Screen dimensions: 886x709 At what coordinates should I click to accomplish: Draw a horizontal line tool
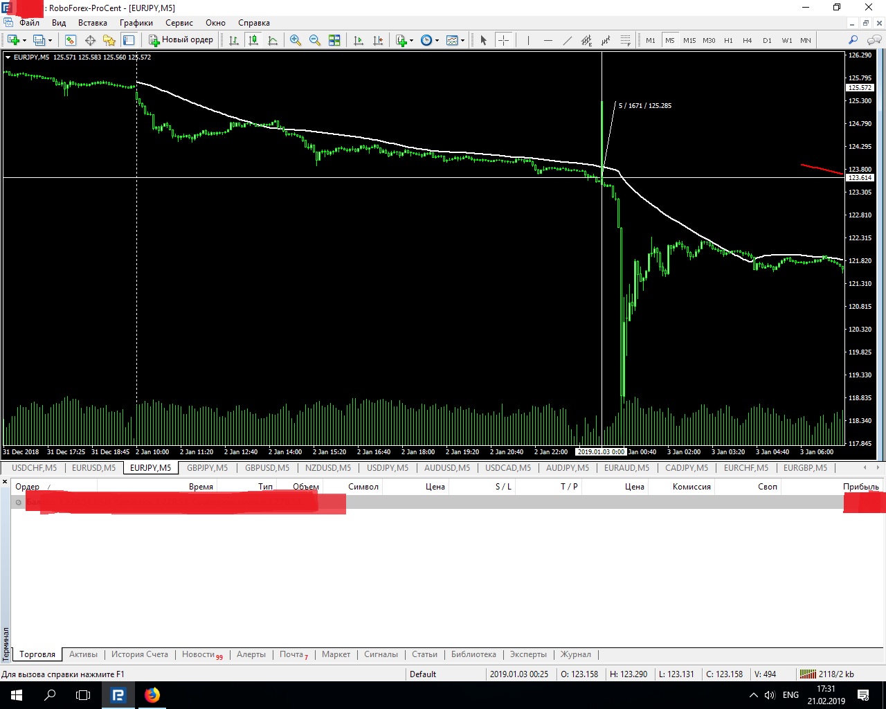coord(548,40)
